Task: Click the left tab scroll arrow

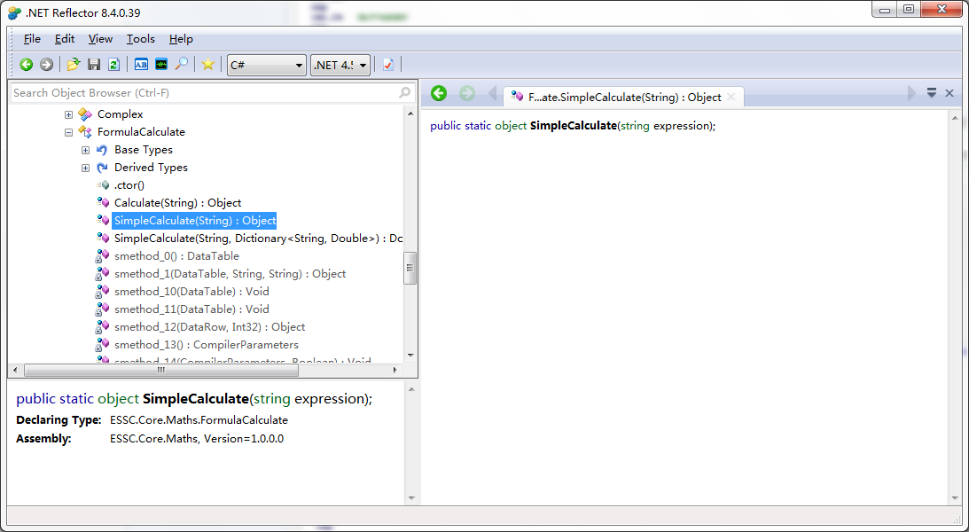Action: (493, 93)
